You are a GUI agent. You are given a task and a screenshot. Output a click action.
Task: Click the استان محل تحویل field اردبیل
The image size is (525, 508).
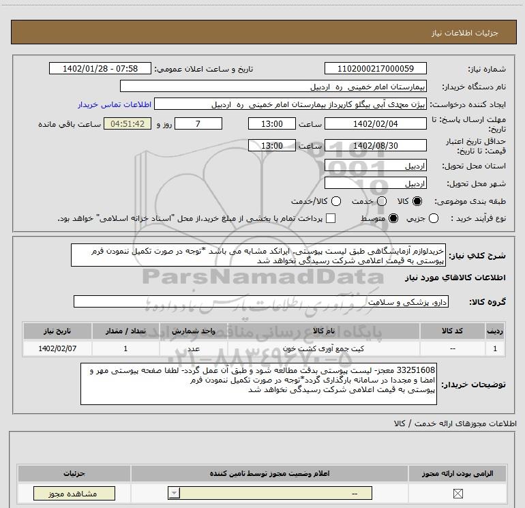tap(375, 166)
